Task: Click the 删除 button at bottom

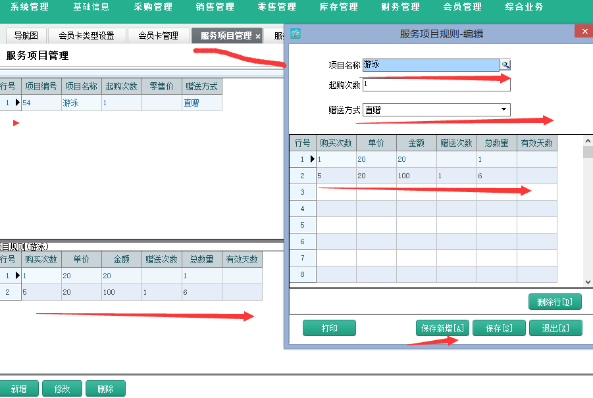Action: 105,389
